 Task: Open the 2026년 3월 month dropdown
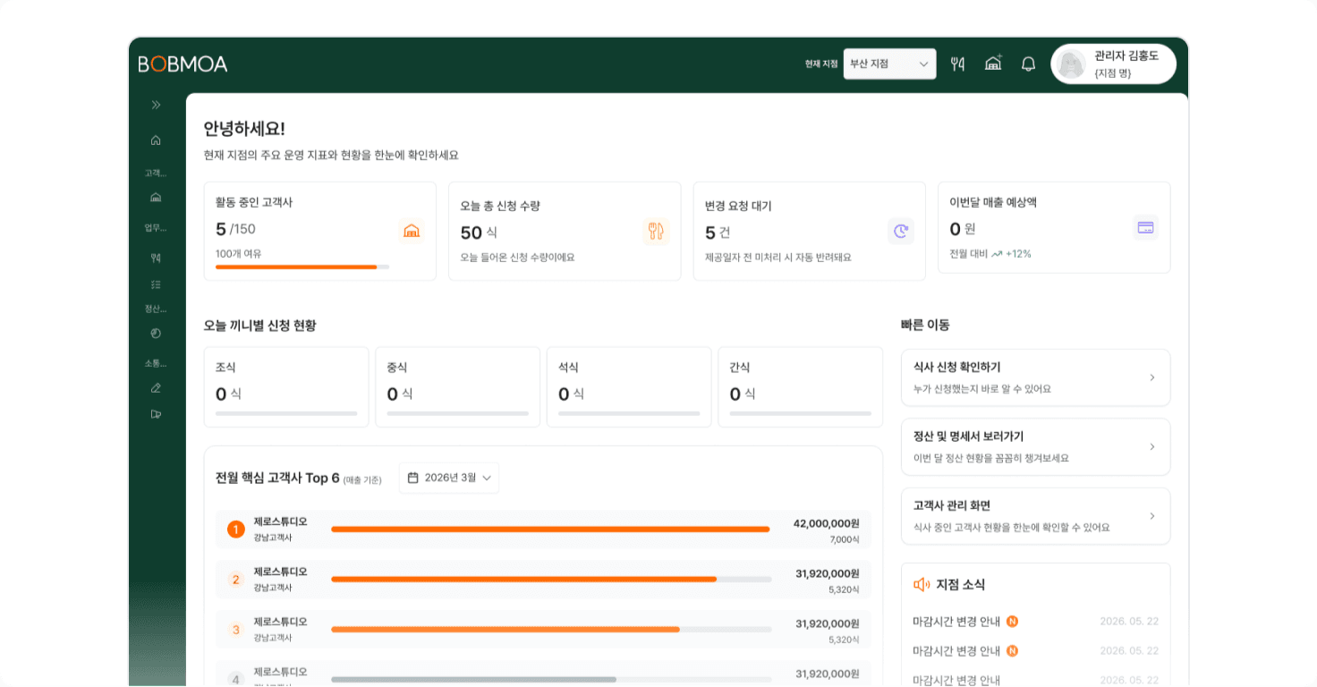pyautogui.click(x=449, y=478)
